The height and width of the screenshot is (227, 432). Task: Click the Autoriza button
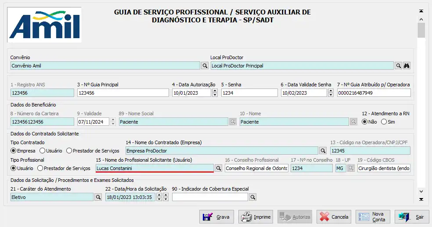coord(295,217)
